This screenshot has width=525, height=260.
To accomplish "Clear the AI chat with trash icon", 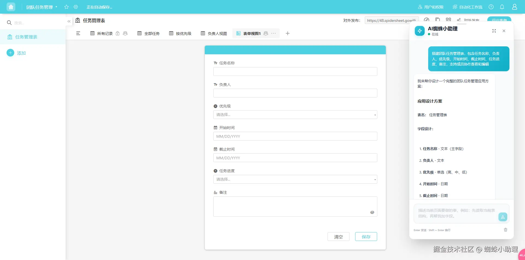I will coord(506,230).
